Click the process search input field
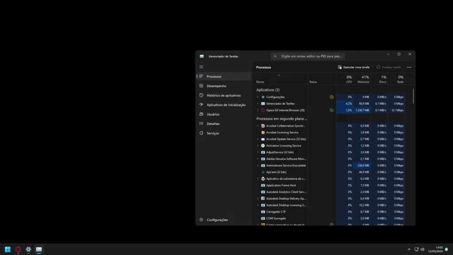This screenshot has width=453, height=255. (308, 56)
